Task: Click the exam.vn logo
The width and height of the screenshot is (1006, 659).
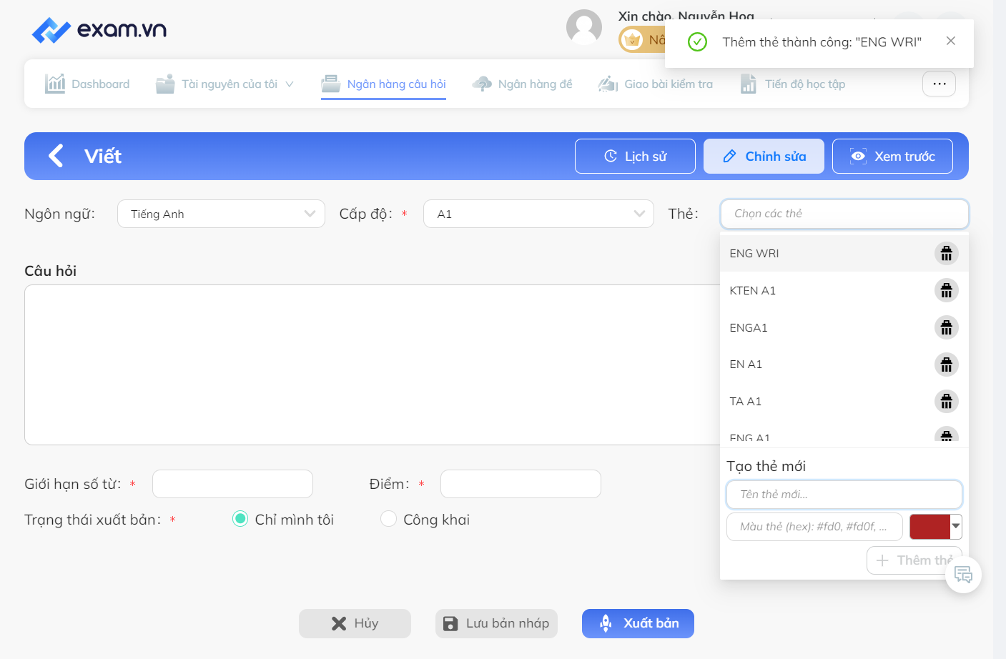Action: coord(99,29)
